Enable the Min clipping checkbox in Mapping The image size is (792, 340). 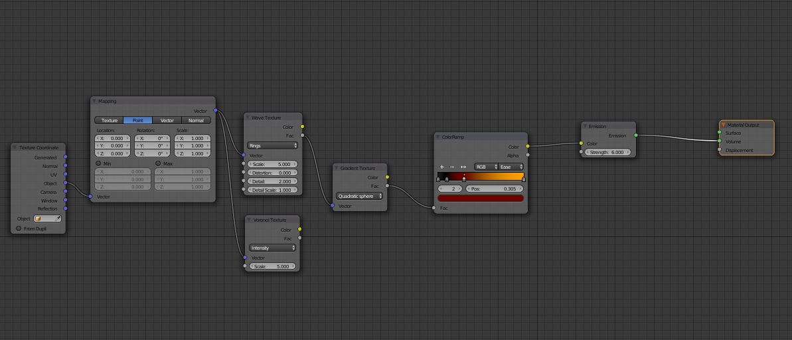click(x=98, y=163)
